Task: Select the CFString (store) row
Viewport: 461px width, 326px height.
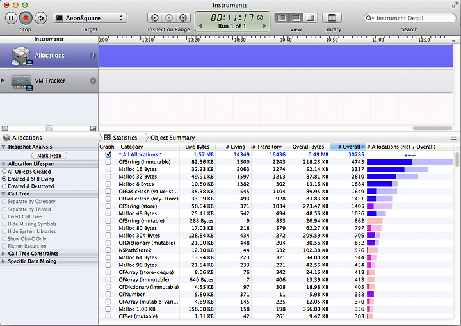Action: coord(276,206)
